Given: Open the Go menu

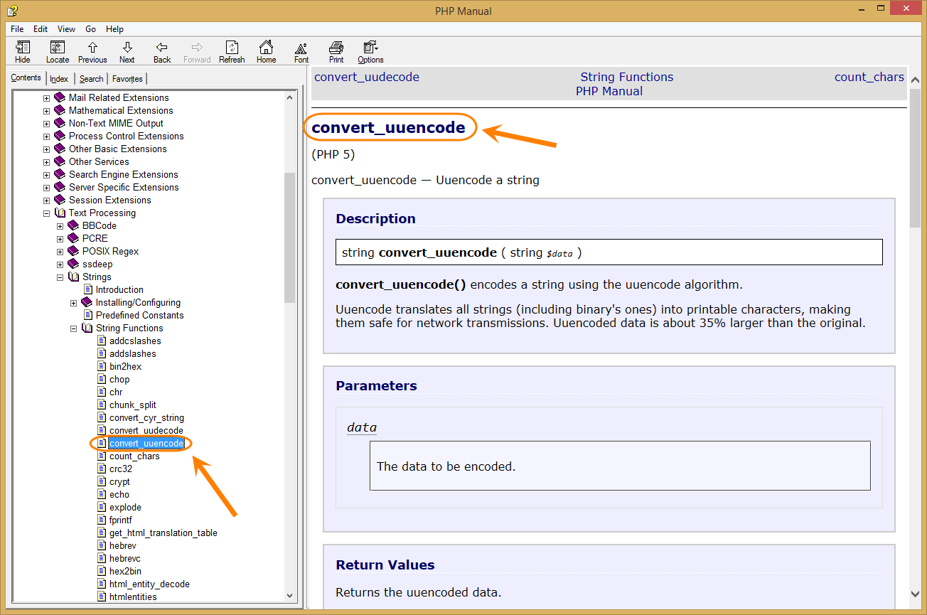Looking at the screenshot, I should (91, 29).
